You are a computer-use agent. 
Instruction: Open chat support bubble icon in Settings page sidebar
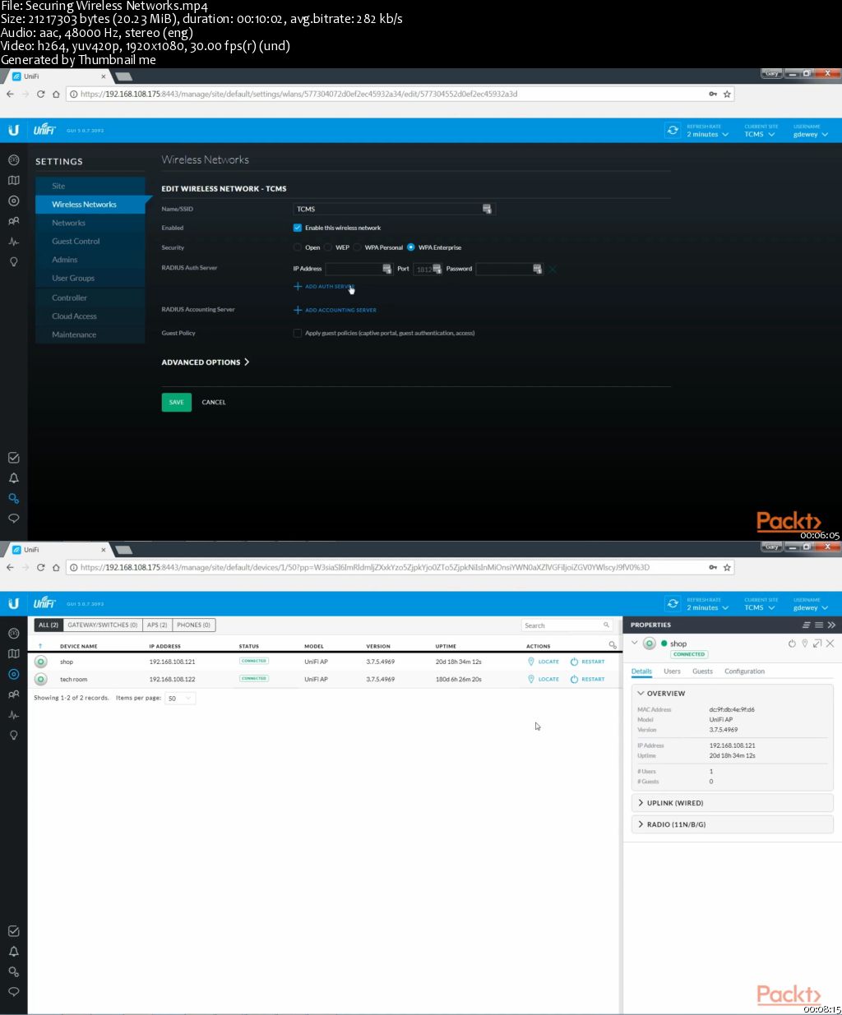pyautogui.click(x=13, y=519)
